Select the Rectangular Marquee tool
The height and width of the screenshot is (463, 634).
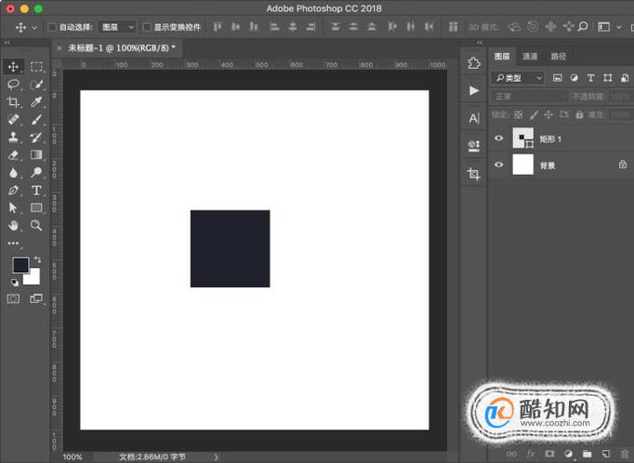click(x=36, y=67)
